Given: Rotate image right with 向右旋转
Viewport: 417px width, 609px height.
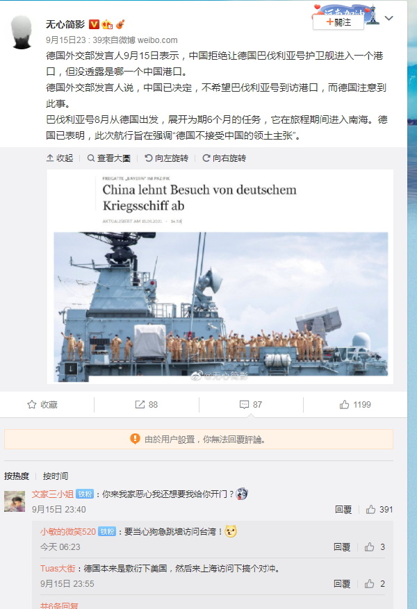Looking at the screenshot, I should tap(224, 158).
